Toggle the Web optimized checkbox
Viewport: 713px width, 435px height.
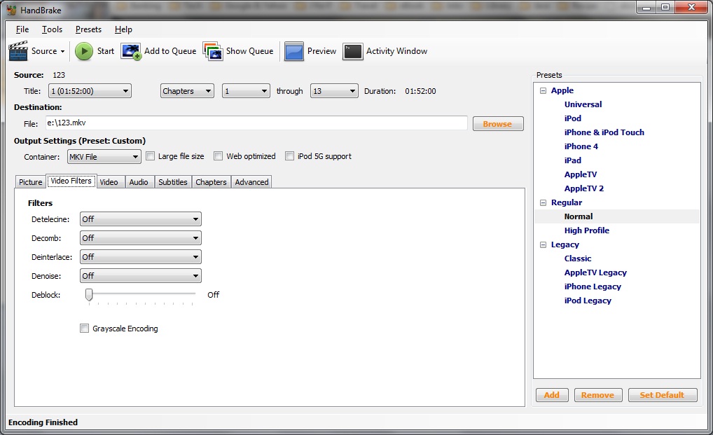219,156
